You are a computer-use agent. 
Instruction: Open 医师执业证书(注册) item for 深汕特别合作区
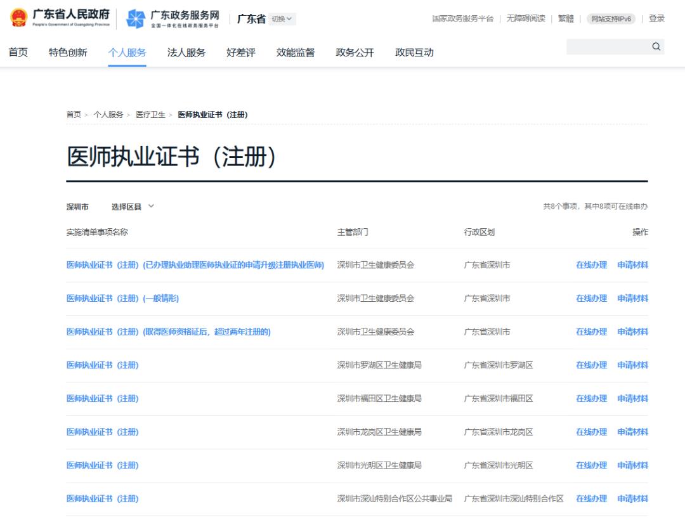click(x=102, y=499)
